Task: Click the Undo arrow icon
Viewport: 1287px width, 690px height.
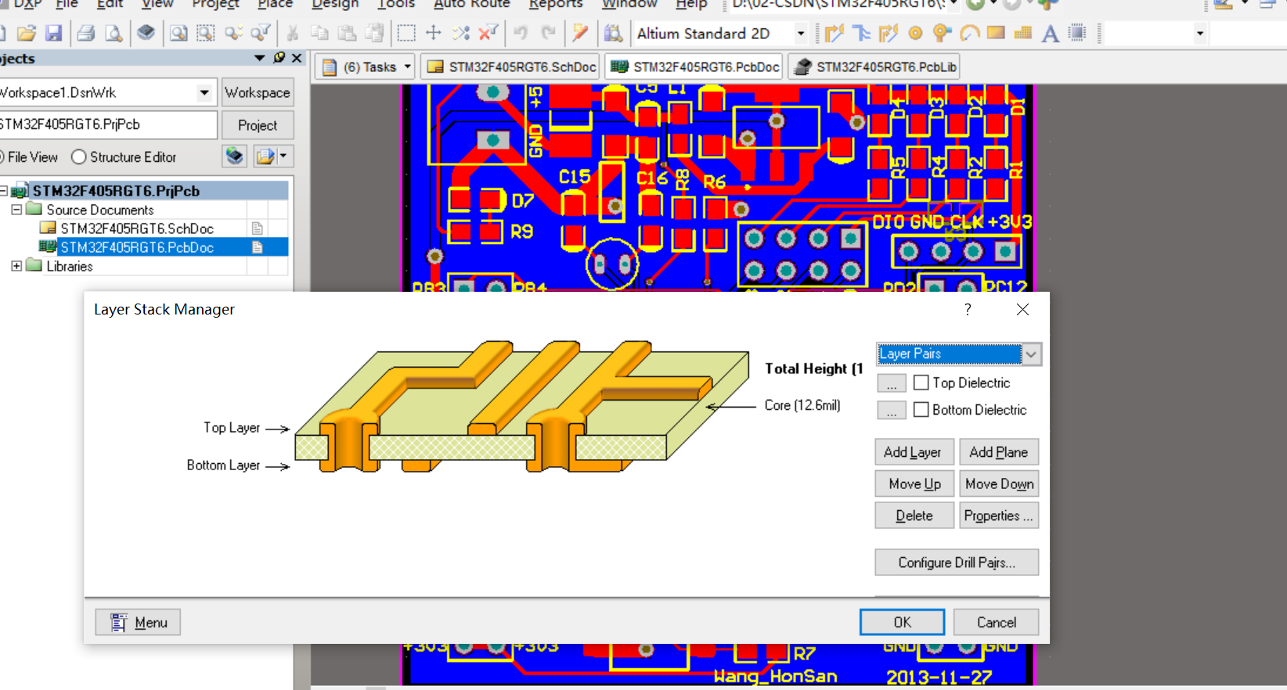Action: pos(521,33)
